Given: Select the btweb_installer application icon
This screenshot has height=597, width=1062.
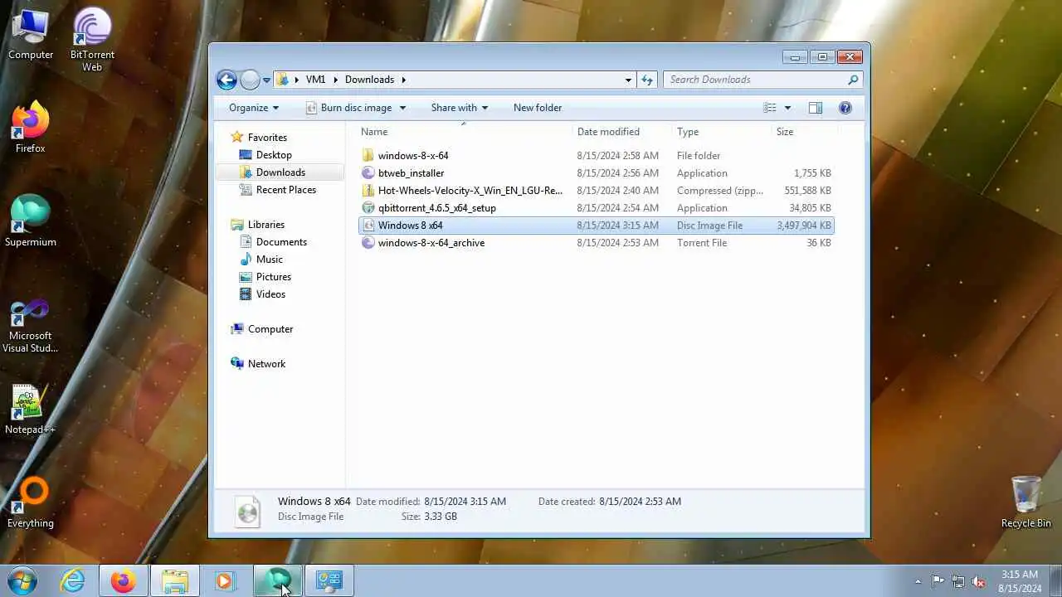Looking at the screenshot, I should click(369, 173).
